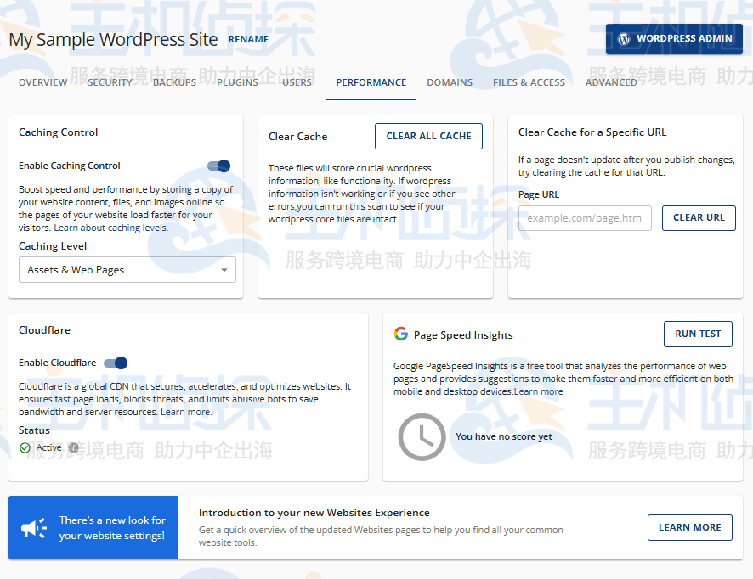Click the CLEAR ALL CACHE button
This screenshot has height=579, width=753.
click(428, 136)
